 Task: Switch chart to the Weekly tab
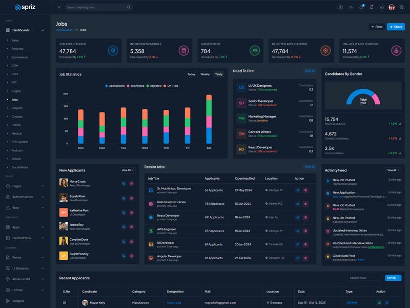(205, 74)
